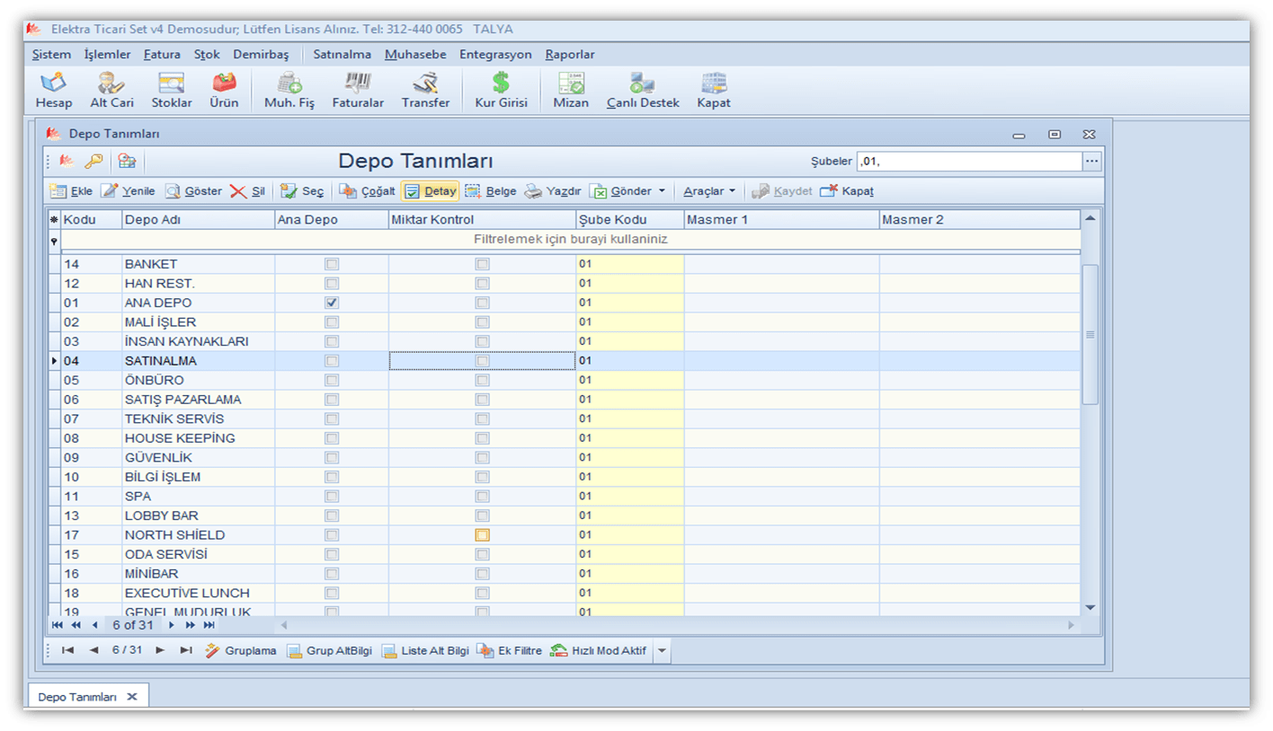1273x731 pixels.
Task: Click vertical scrollbar thumb of grid
Action: [x=1090, y=334]
